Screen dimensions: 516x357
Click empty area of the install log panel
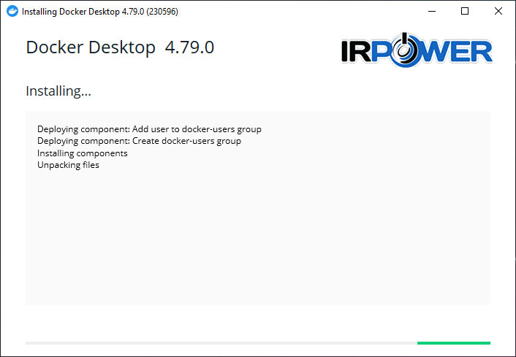[258, 237]
